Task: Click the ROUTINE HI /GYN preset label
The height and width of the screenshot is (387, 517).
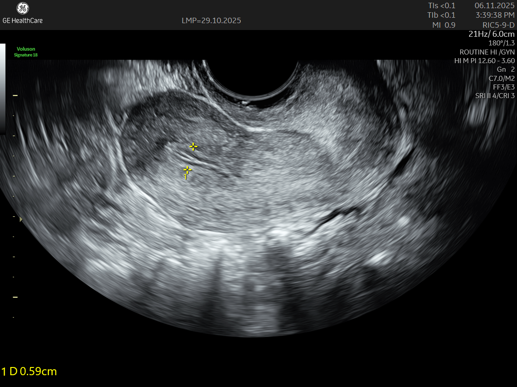Action: [x=487, y=52]
